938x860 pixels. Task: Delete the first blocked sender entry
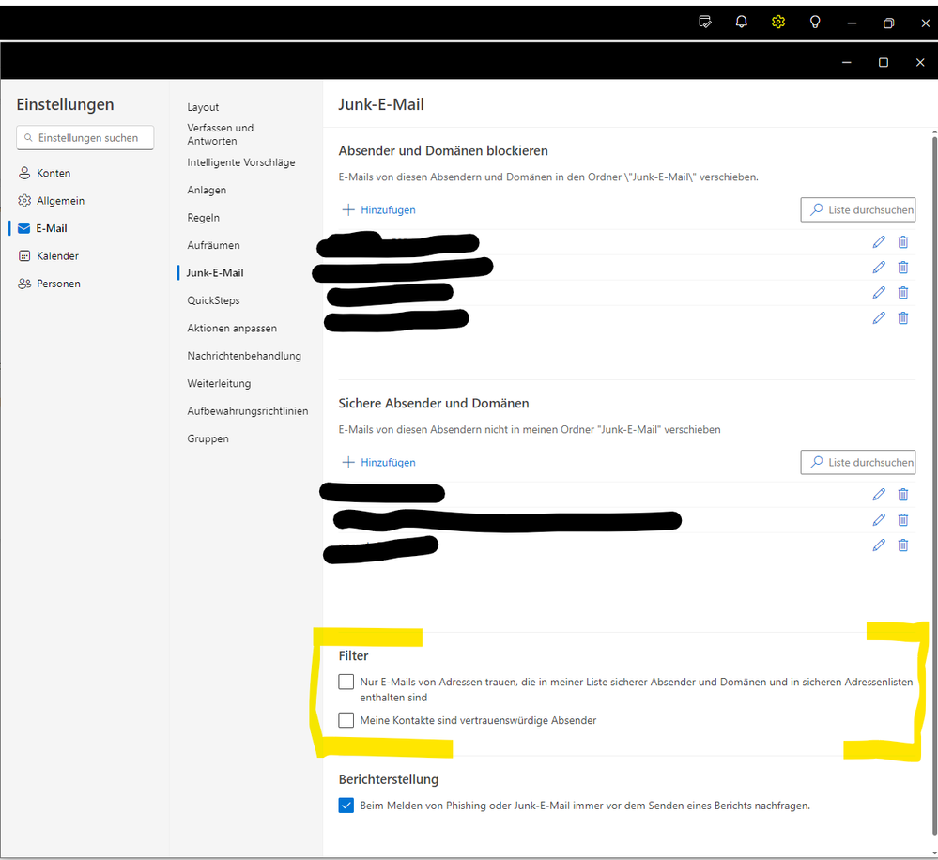coord(902,242)
